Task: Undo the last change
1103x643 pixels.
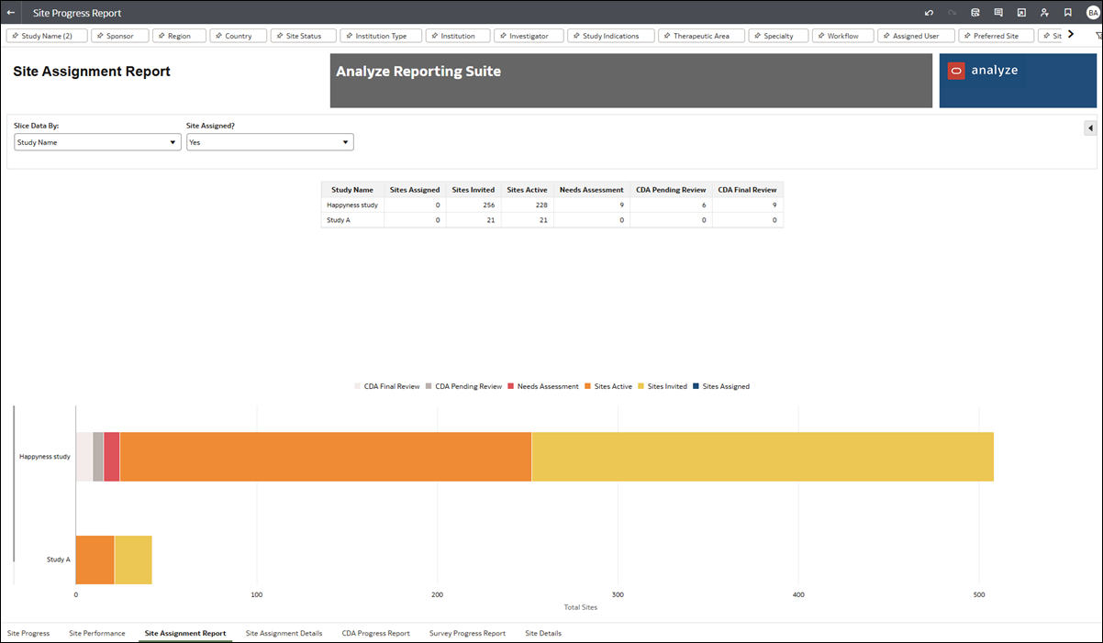Action: [x=930, y=13]
